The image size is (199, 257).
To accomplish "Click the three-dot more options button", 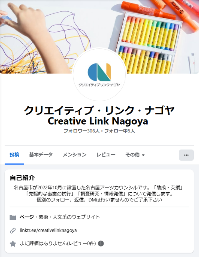I will tap(186, 155).
